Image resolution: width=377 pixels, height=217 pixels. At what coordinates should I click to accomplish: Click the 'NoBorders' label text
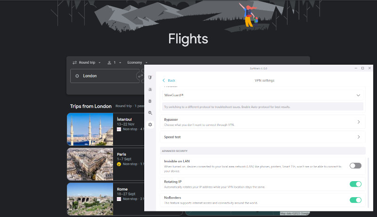172,198
